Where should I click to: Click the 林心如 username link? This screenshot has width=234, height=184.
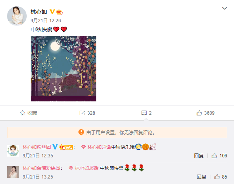[39, 12]
